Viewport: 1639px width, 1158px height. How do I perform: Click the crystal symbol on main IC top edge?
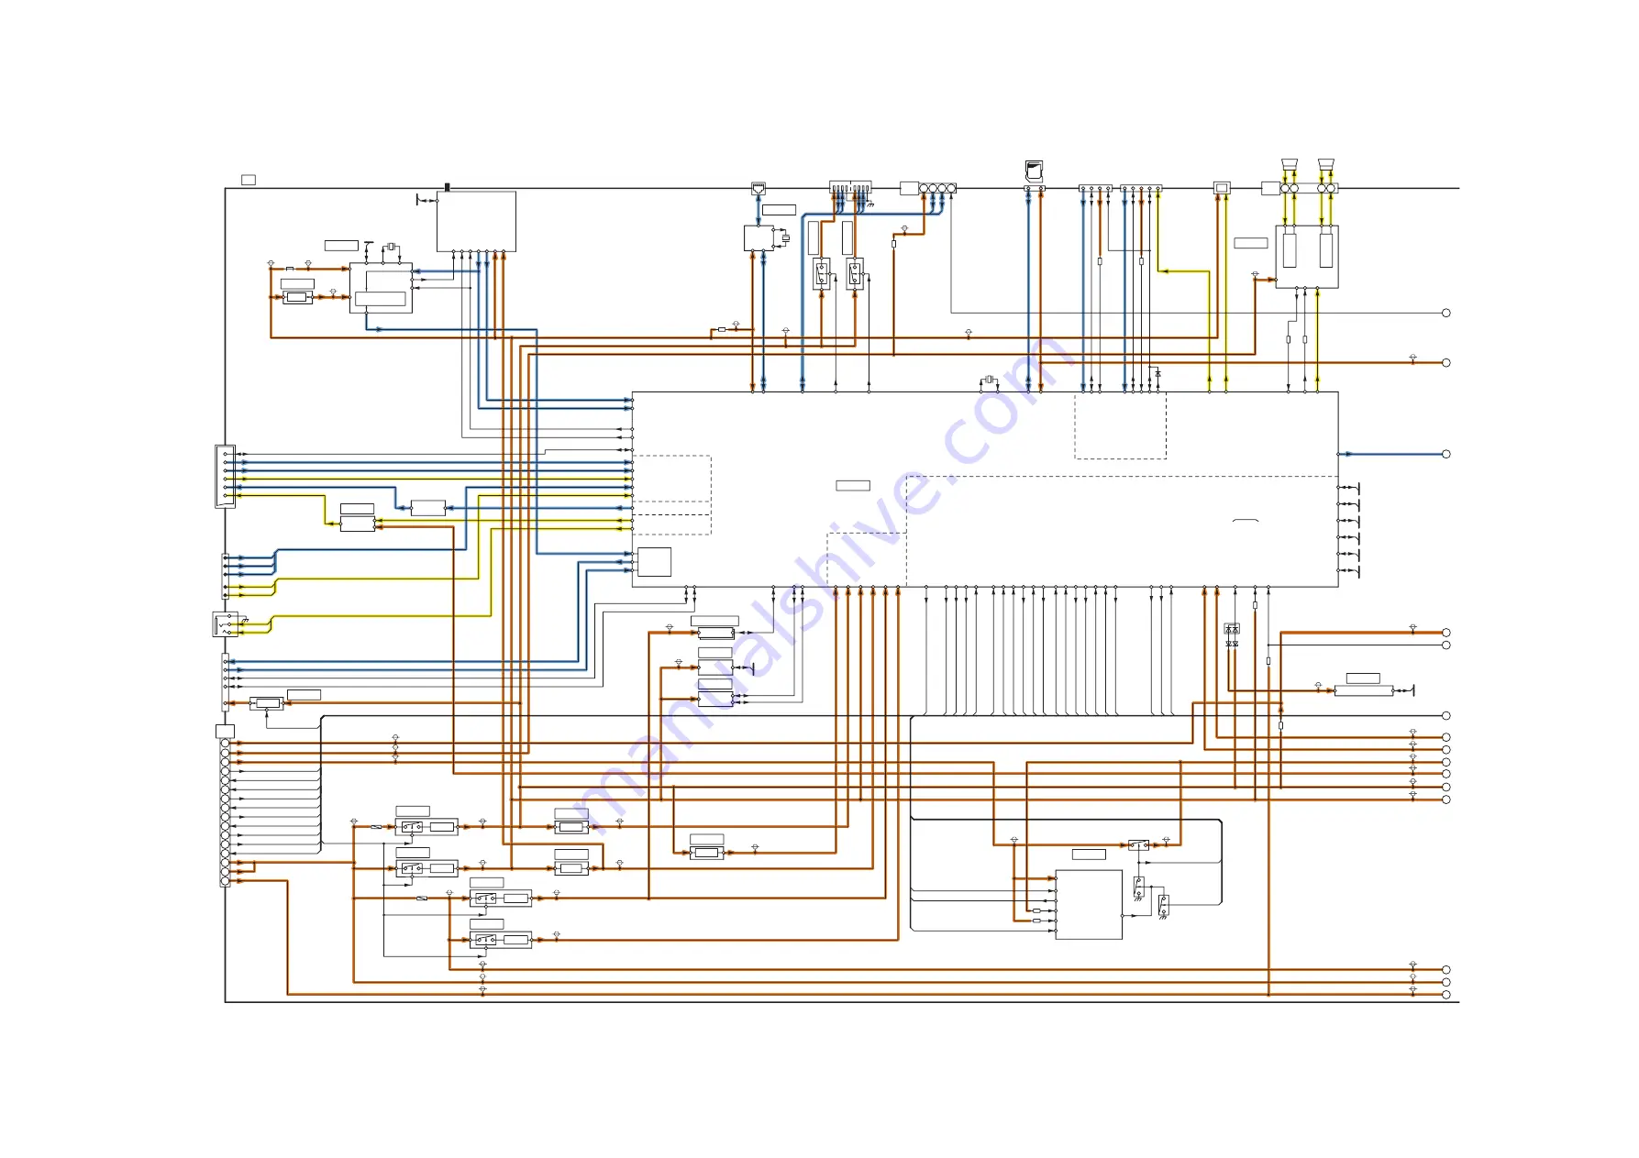click(x=989, y=380)
